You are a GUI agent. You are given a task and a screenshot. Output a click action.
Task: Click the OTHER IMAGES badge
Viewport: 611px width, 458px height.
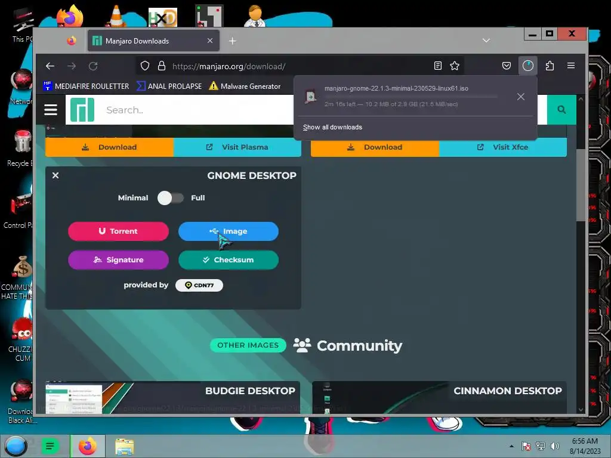[248, 345]
